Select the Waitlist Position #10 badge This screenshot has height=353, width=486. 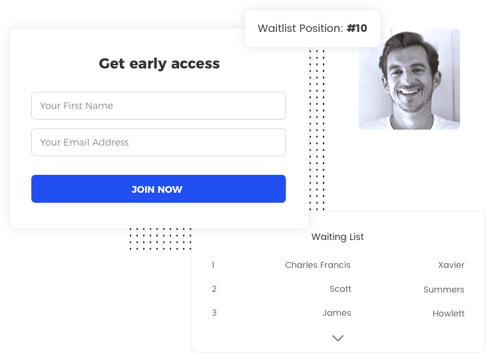pos(312,29)
